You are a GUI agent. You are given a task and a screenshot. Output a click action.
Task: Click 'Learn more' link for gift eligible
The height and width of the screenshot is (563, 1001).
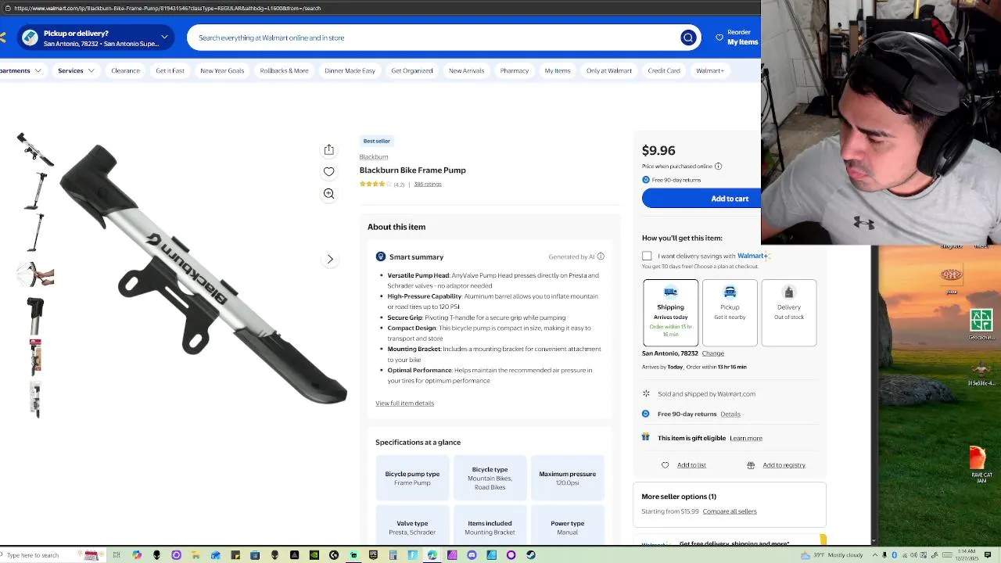[x=746, y=439]
